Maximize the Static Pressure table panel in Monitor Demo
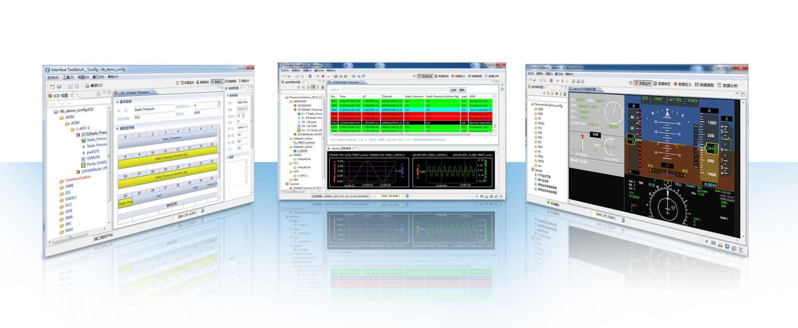Screen dimensions: 798x328 pyautogui.click(x=497, y=81)
